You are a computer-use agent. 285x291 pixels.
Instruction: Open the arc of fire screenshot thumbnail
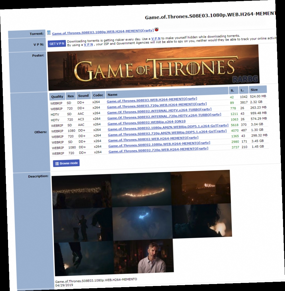click(141, 190)
